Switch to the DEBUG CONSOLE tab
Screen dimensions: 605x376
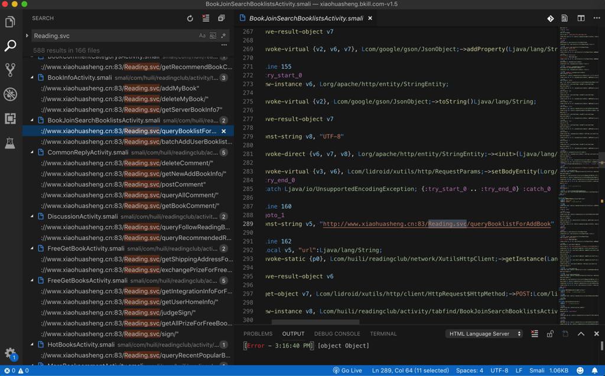point(337,333)
